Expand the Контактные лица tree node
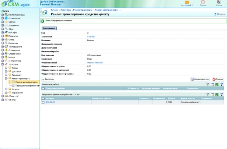 (x=3, y=14)
